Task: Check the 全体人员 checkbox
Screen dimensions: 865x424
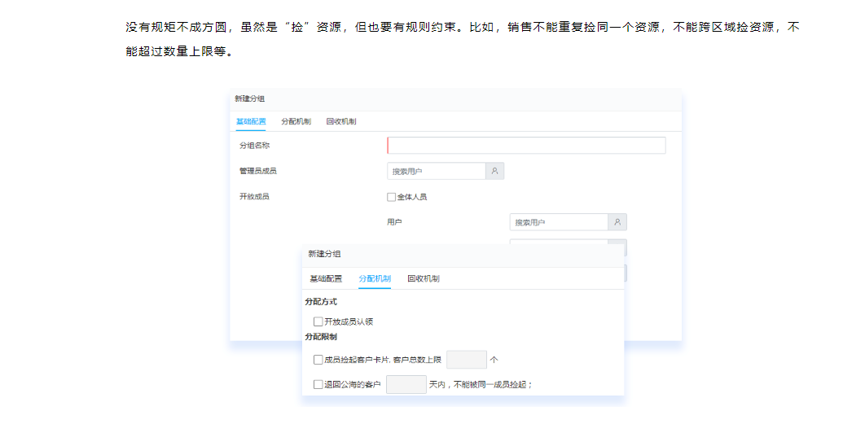Action: pos(392,197)
